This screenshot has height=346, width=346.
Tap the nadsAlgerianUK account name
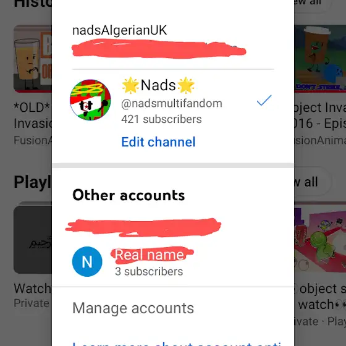coord(120,30)
